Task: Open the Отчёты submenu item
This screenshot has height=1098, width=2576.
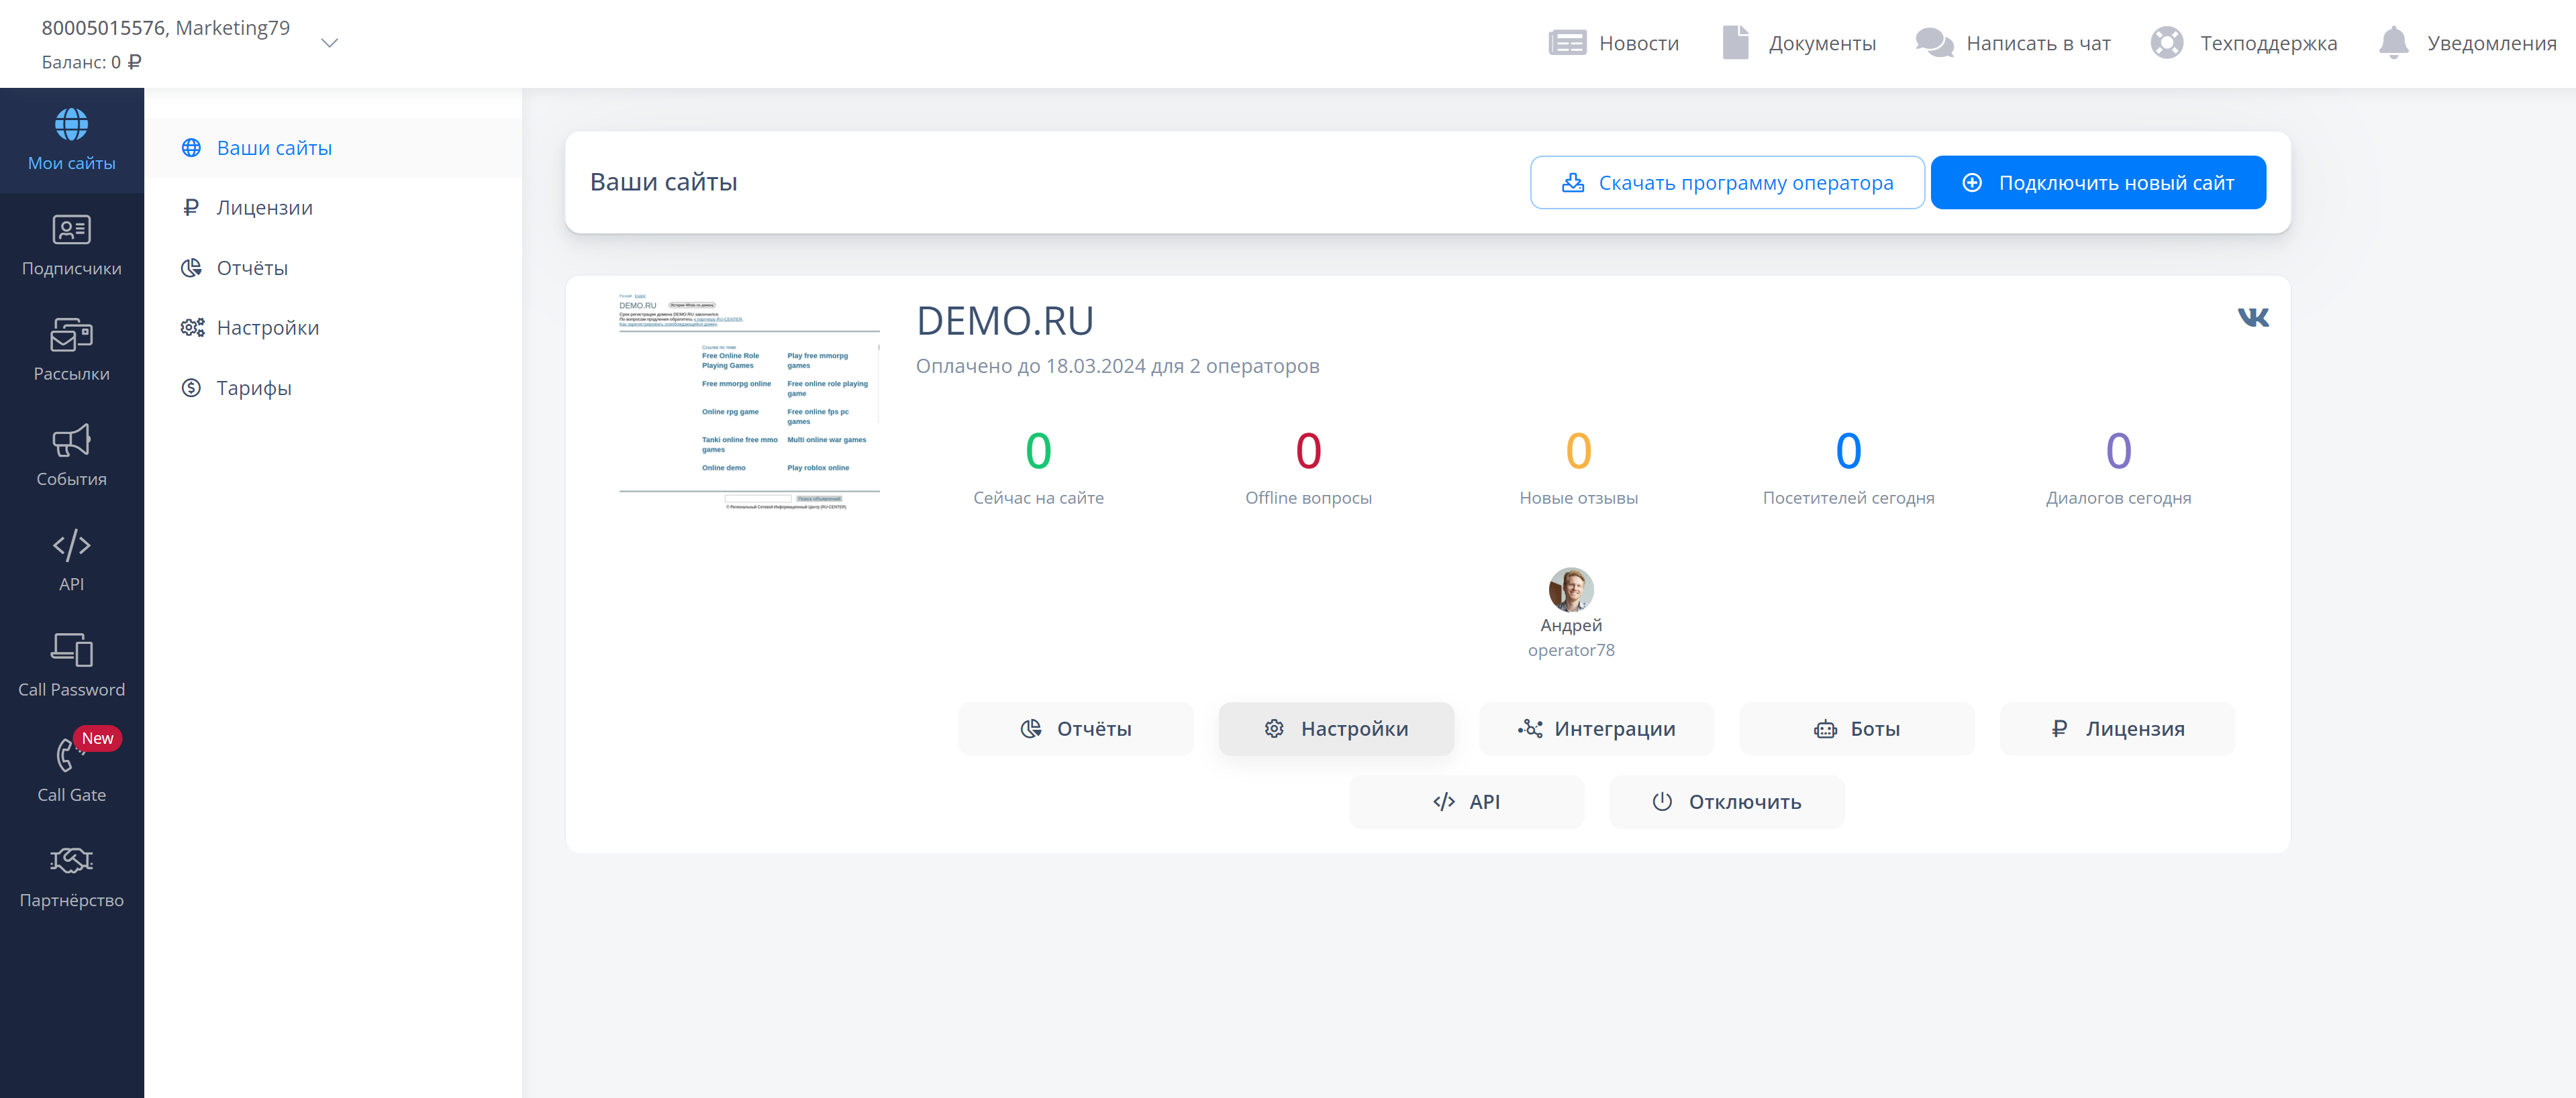Action: 252,268
